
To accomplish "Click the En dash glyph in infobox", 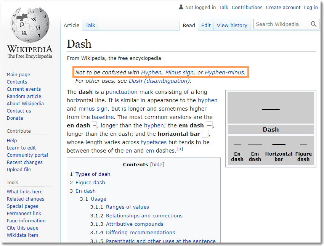I will tap(237, 145).
